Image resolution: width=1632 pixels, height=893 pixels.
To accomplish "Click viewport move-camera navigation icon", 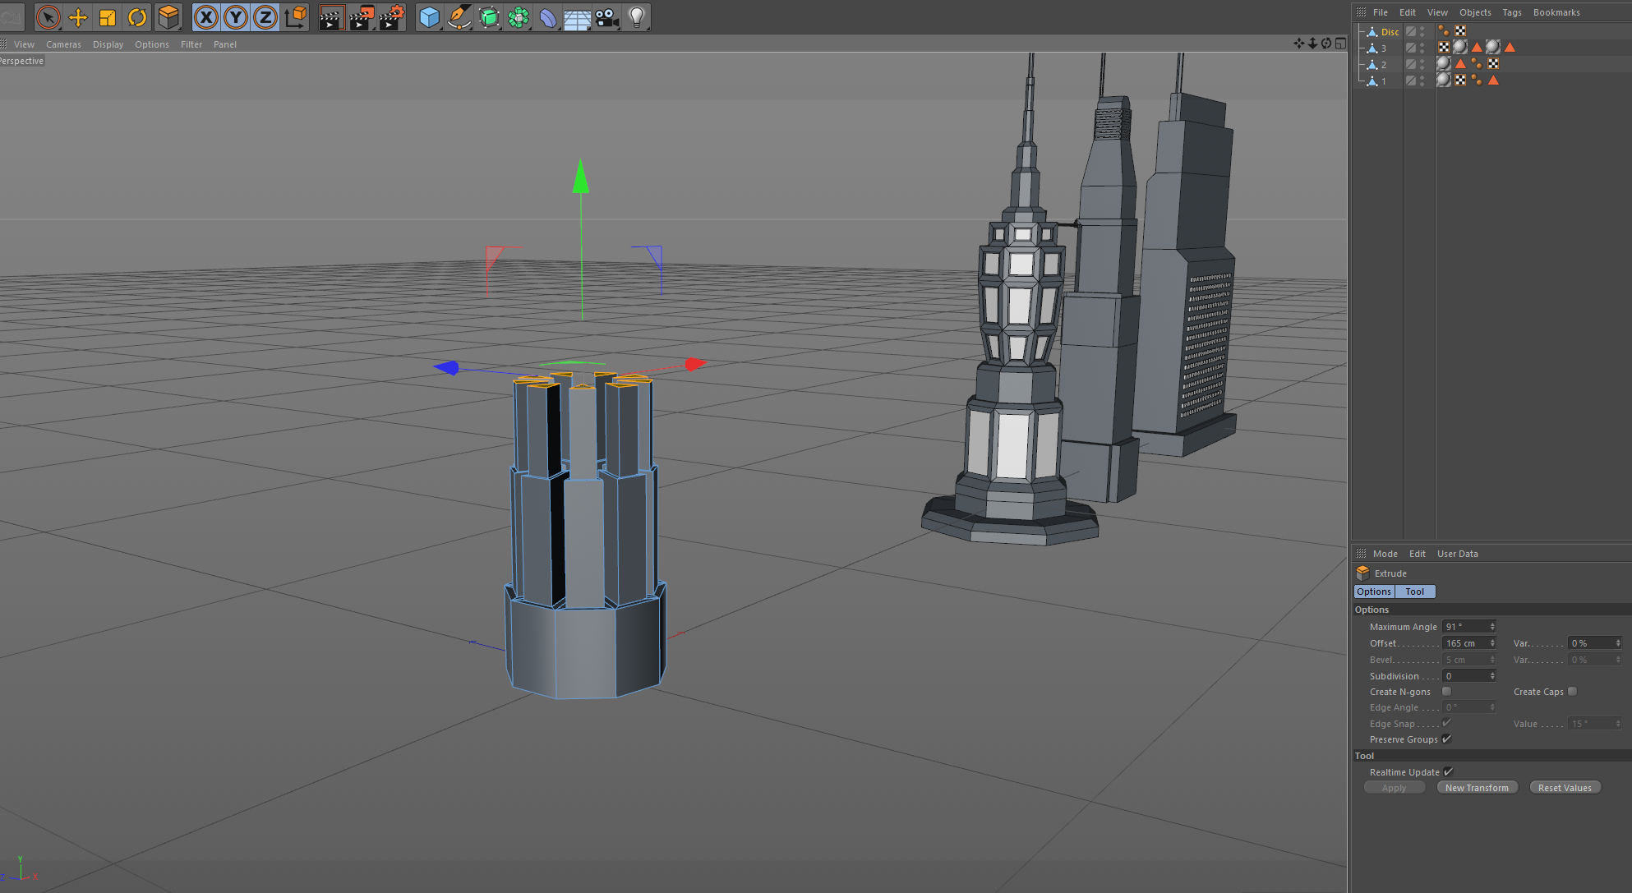I will [1298, 44].
